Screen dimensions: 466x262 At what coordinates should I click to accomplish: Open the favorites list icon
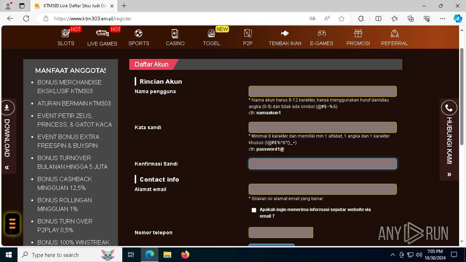[x=395, y=19]
